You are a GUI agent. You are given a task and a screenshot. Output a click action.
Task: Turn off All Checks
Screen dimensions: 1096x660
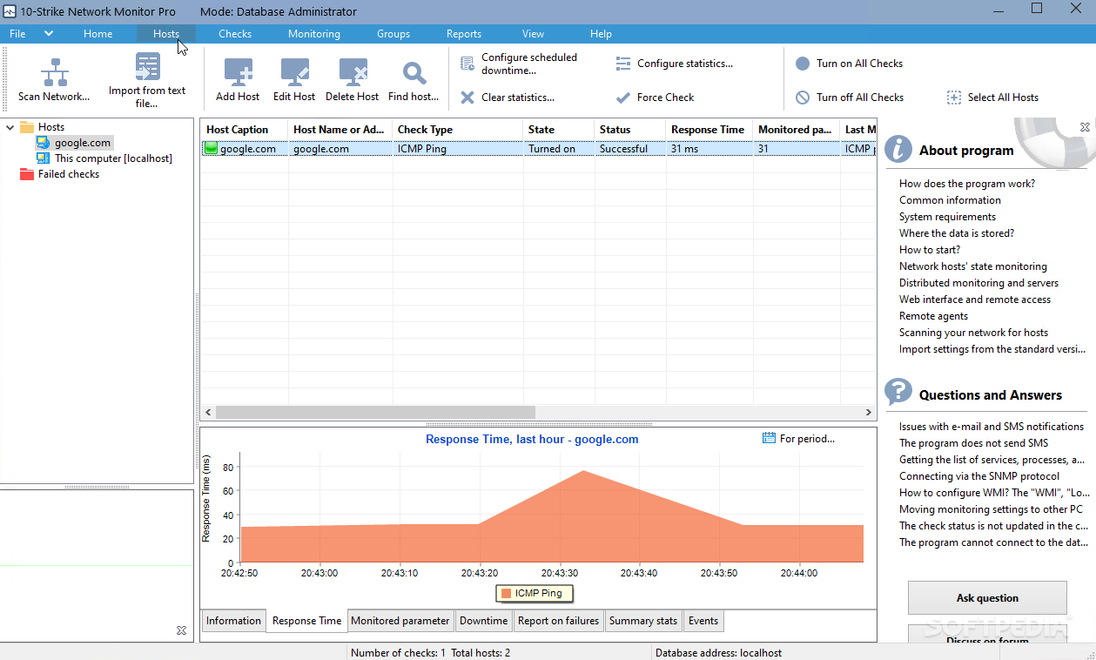(850, 98)
